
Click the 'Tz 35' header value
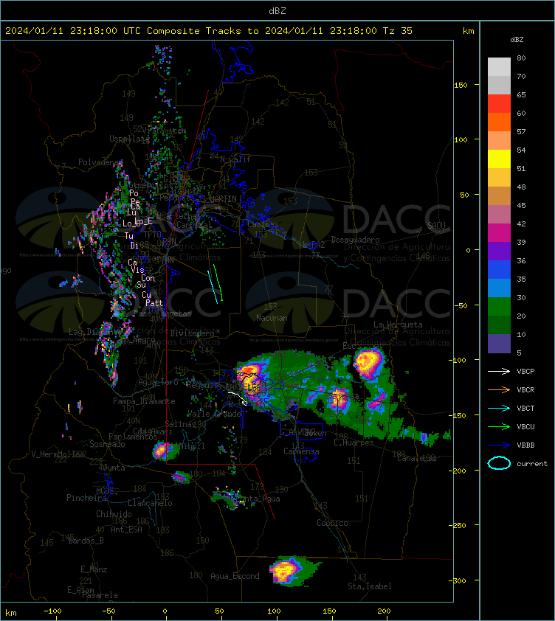click(398, 31)
